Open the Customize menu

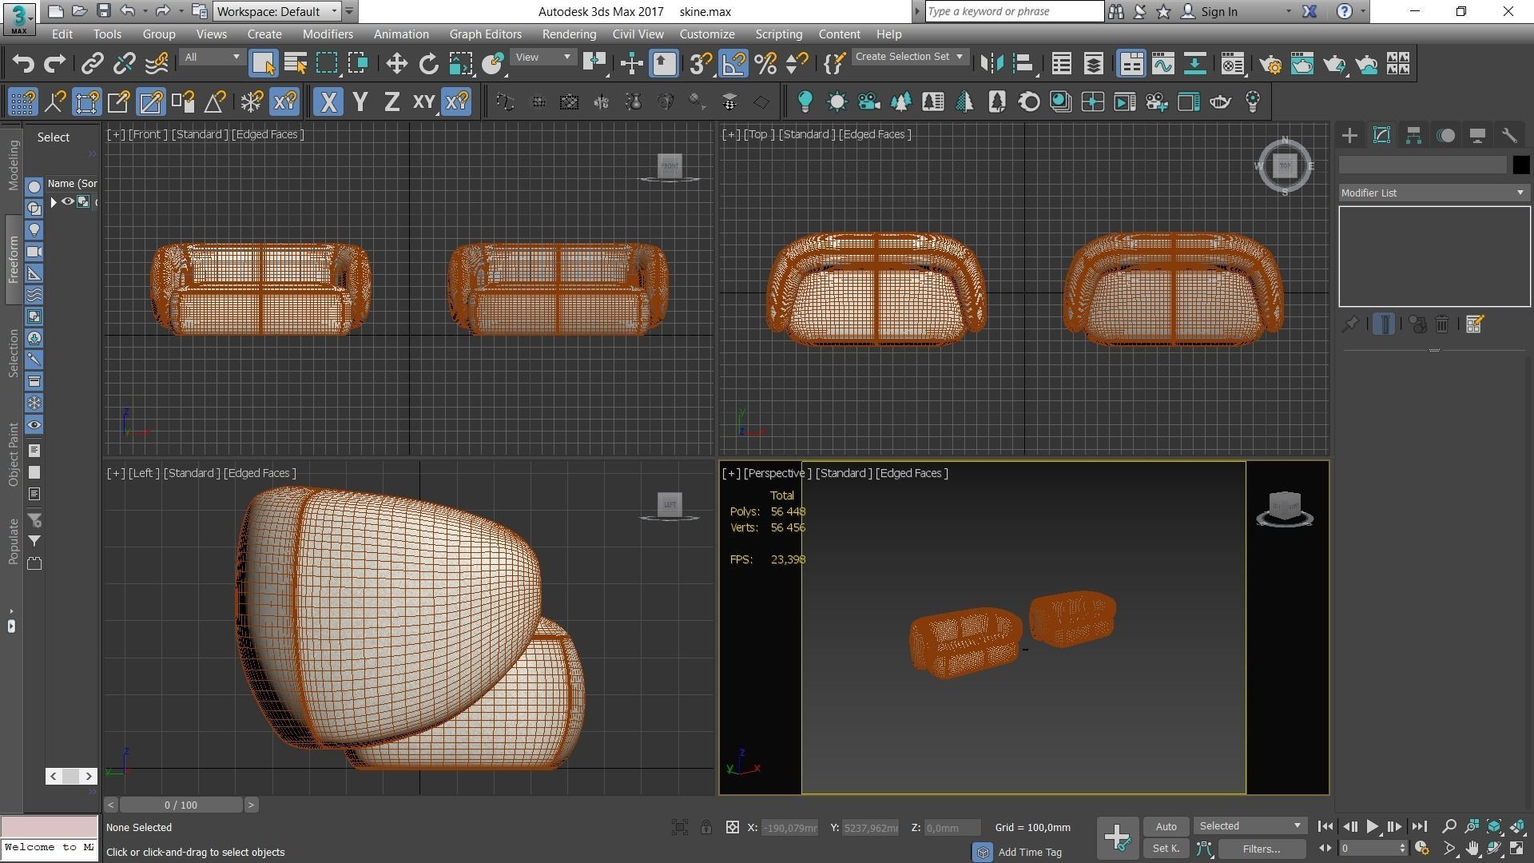click(x=707, y=34)
